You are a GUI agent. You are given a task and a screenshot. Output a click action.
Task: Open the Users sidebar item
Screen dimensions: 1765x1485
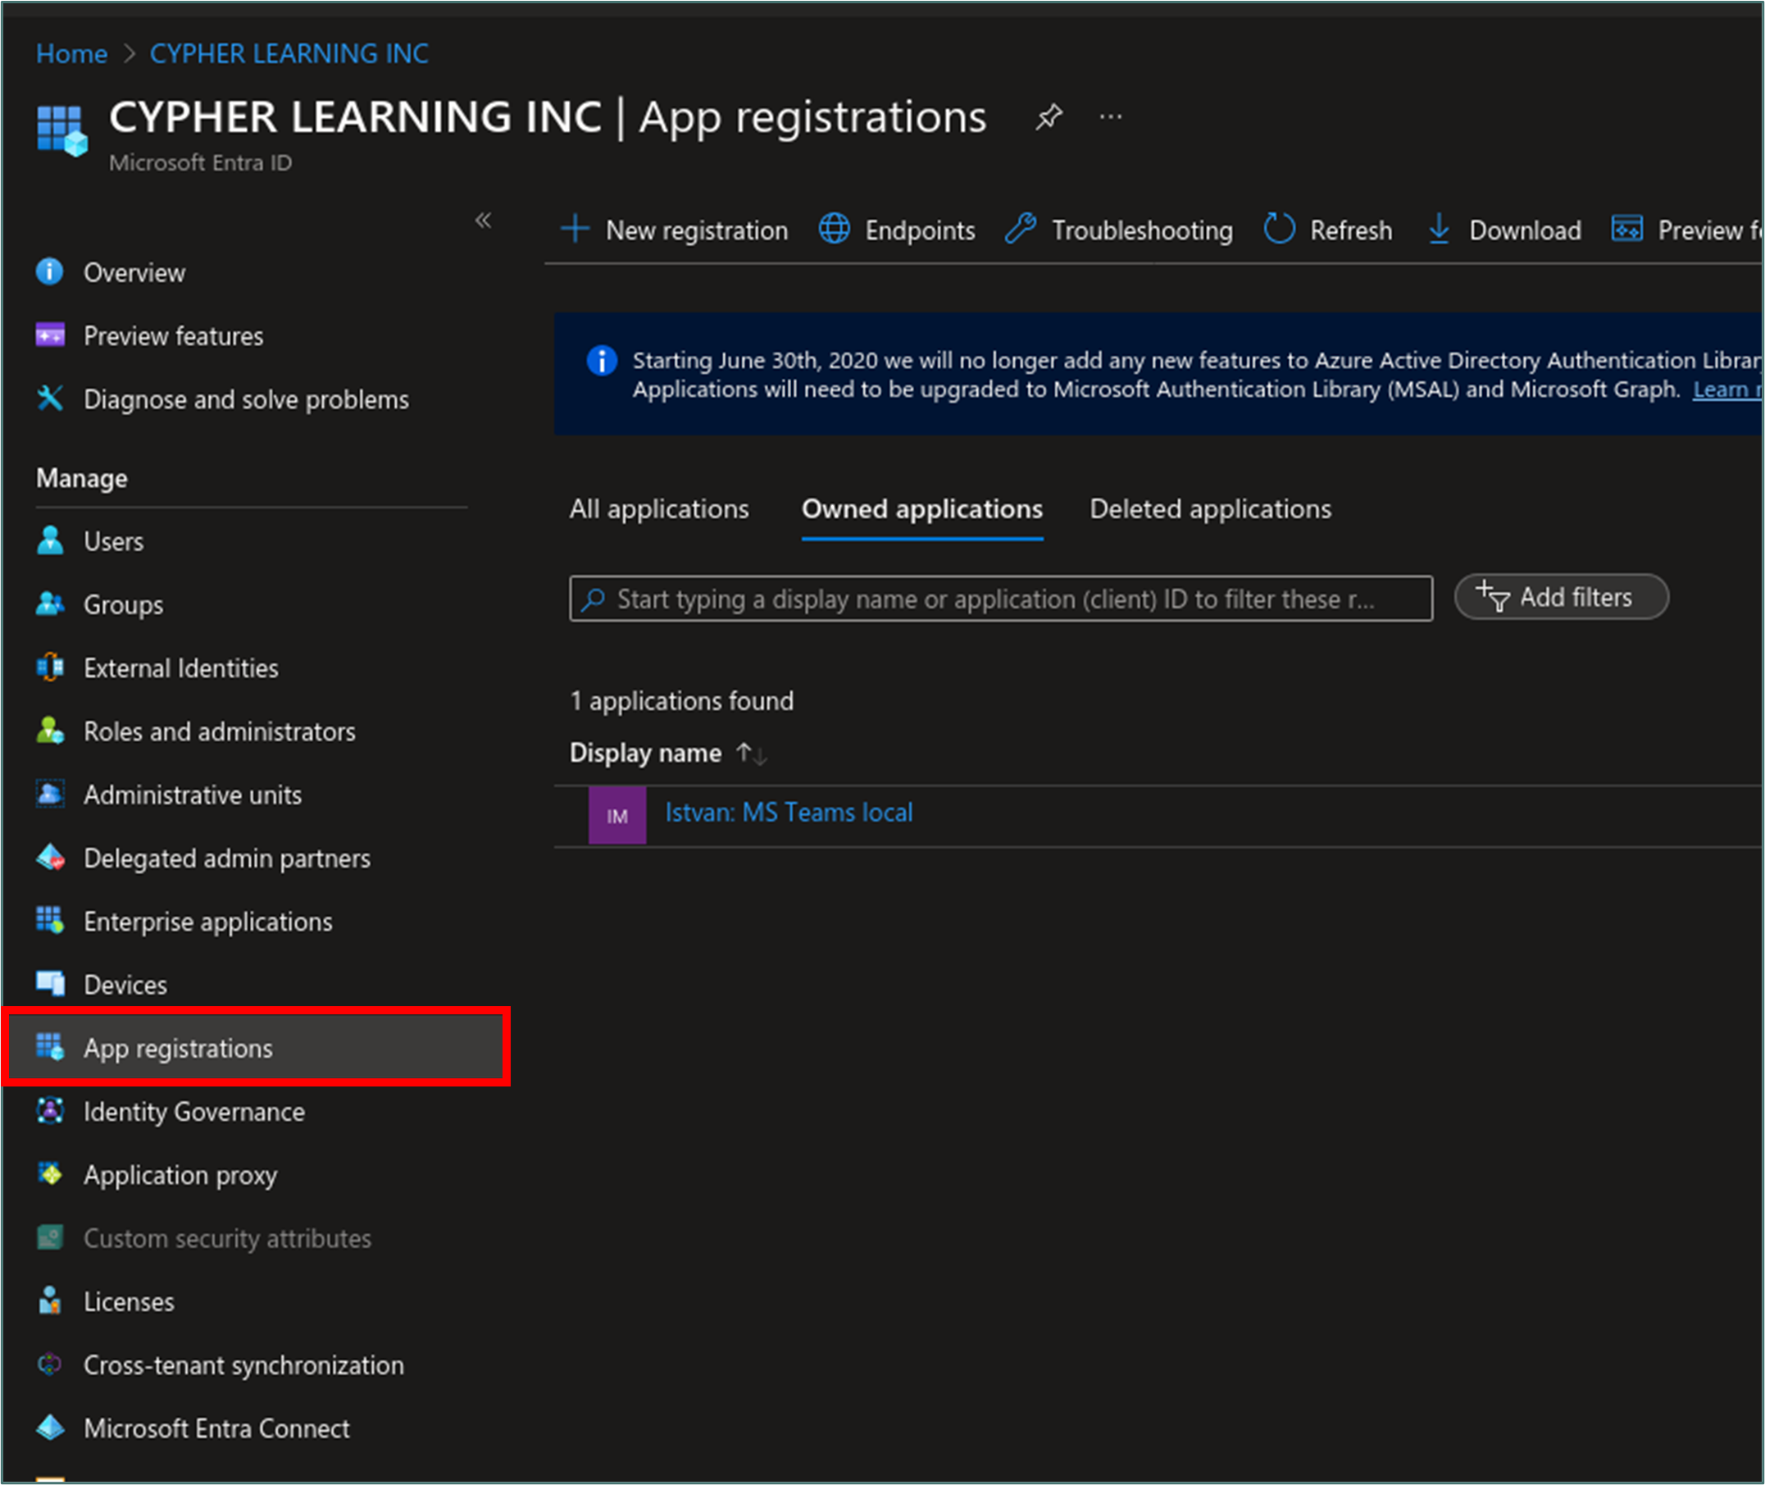[x=113, y=541]
